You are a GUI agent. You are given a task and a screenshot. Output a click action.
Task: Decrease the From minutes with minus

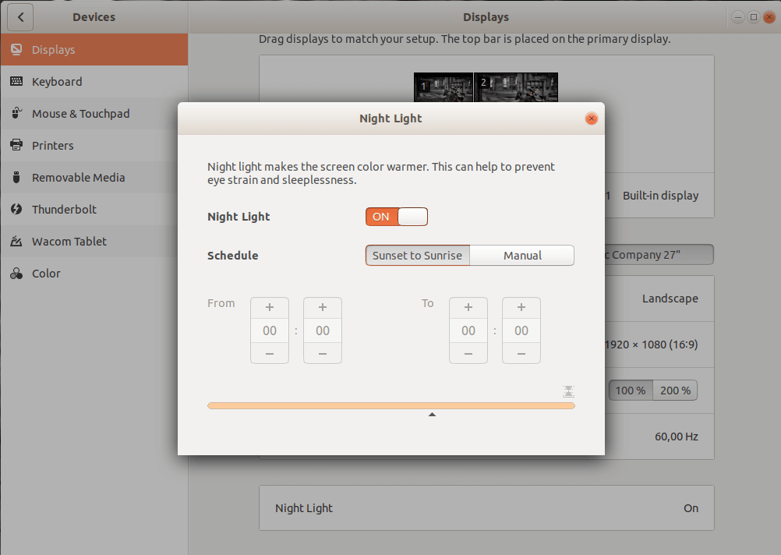(x=323, y=354)
